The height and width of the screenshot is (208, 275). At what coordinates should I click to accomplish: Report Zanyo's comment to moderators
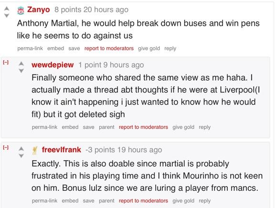[x=109, y=48]
